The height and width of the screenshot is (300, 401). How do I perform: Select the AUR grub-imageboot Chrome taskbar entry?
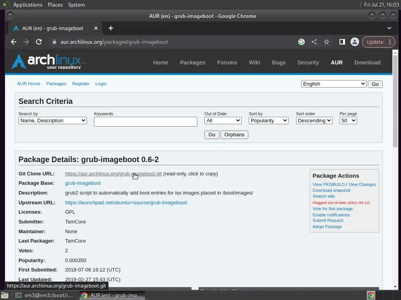[x=112, y=296]
